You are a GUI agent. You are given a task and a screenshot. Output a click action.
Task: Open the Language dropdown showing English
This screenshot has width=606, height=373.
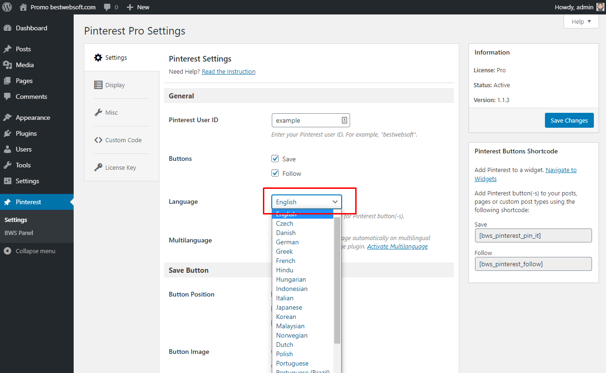click(307, 202)
